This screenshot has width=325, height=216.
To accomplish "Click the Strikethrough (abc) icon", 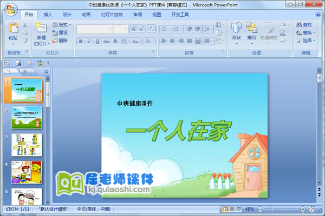I will (107, 42).
